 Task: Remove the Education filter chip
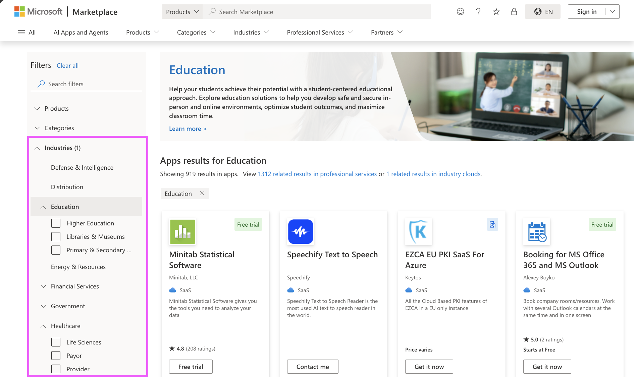tap(202, 193)
